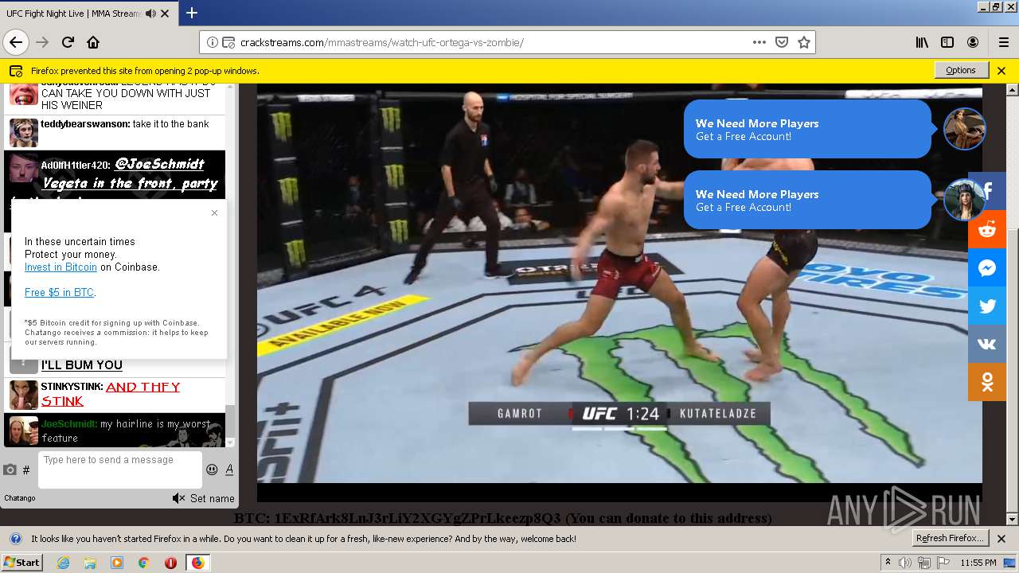Show the sidebars panel
Viewport: 1019px width, 573px height.
click(947, 42)
